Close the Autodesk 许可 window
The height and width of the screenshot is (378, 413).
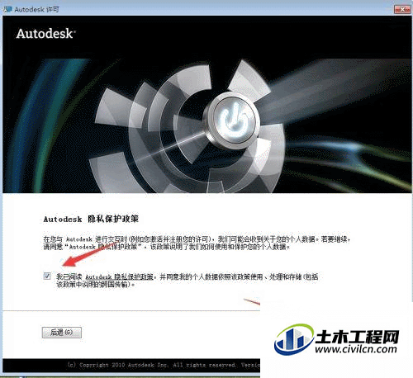tap(402, 9)
